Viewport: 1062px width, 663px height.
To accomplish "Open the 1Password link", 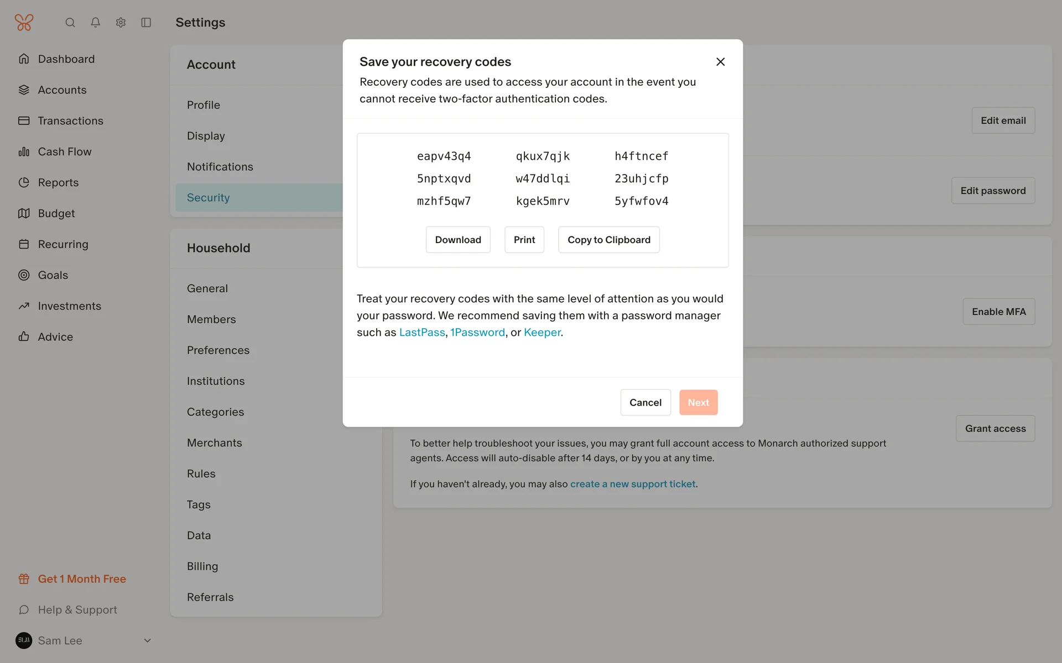I will [477, 333].
